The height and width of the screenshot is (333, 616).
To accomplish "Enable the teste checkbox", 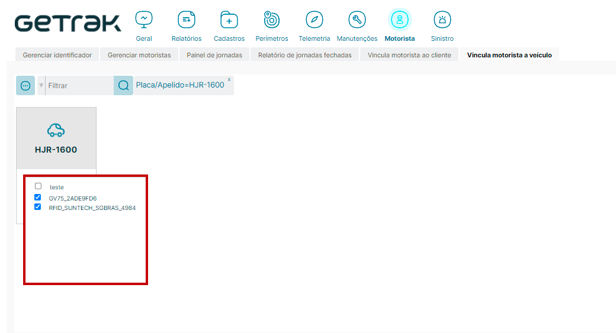I will (x=38, y=186).
